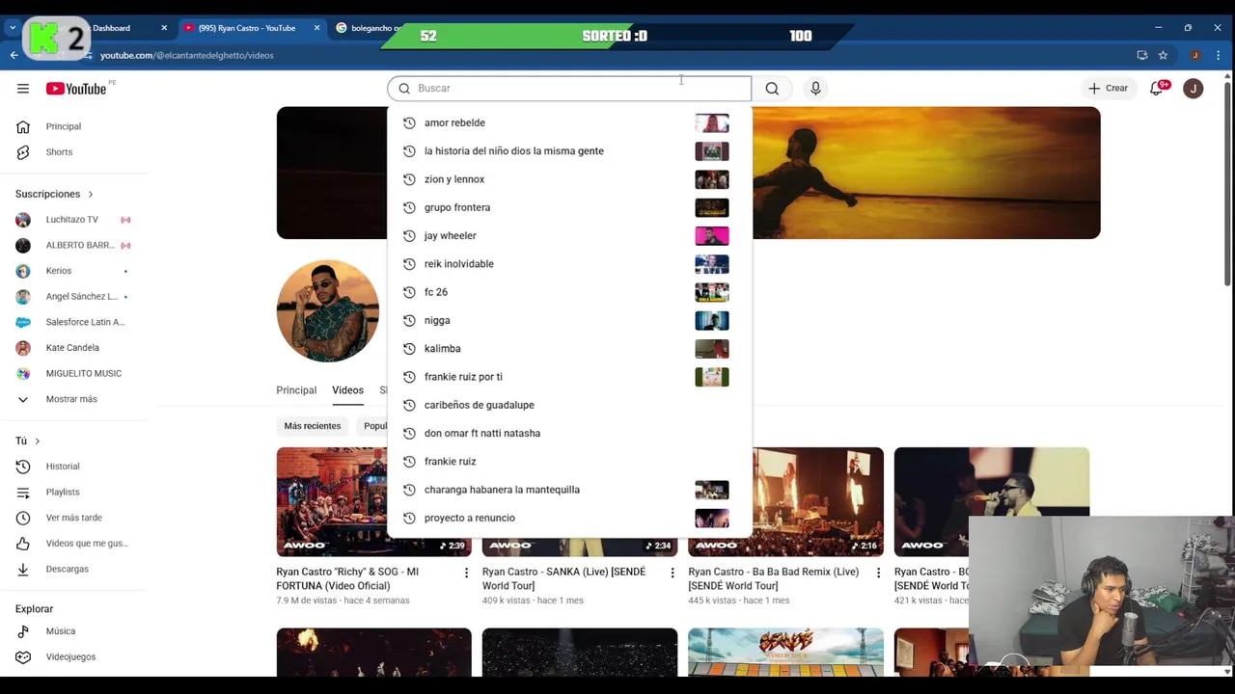The width and height of the screenshot is (1235, 694).
Task: Select 'jay wheeler' suggestion
Action: [x=569, y=235]
